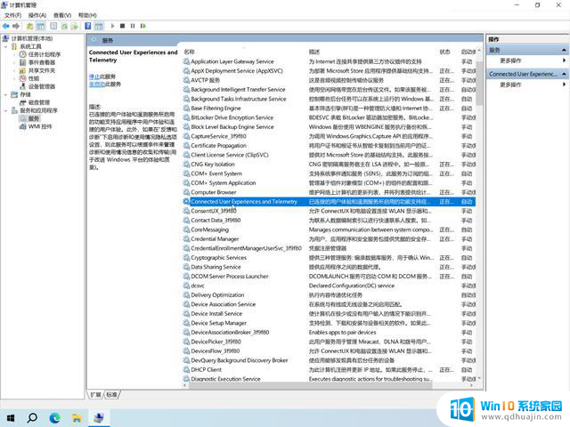Viewport: 570px width, 427px height.
Task: Sort services by the 状态 column header
Action: click(x=444, y=52)
